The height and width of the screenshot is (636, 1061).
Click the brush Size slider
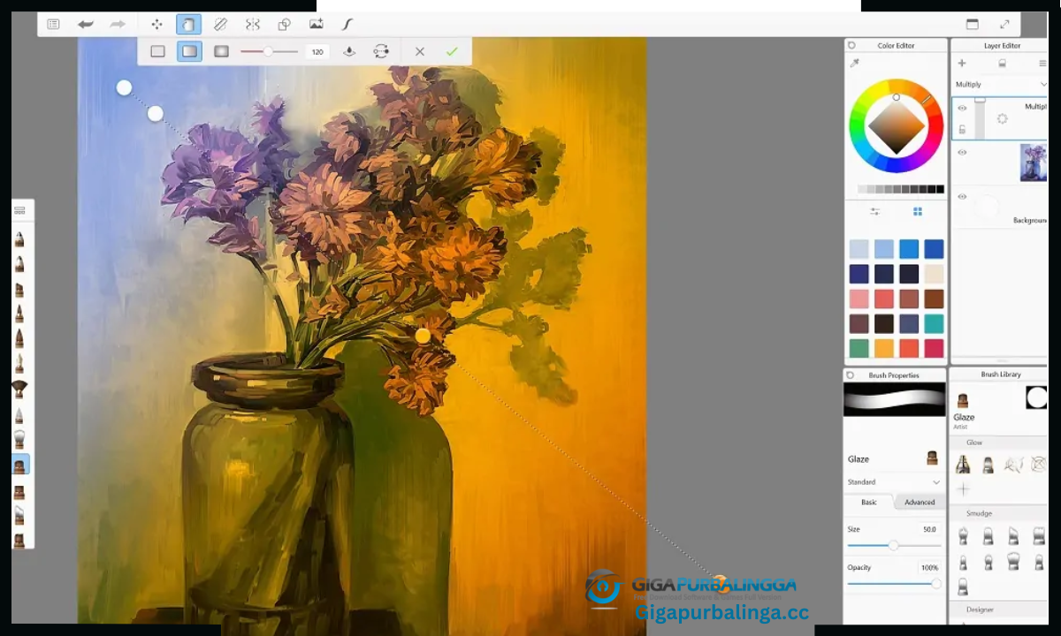point(894,545)
